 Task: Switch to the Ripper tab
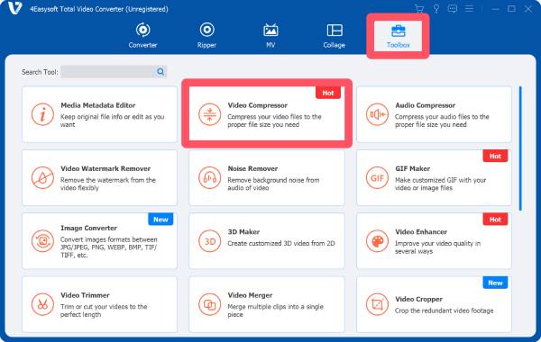[x=206, y=35]
